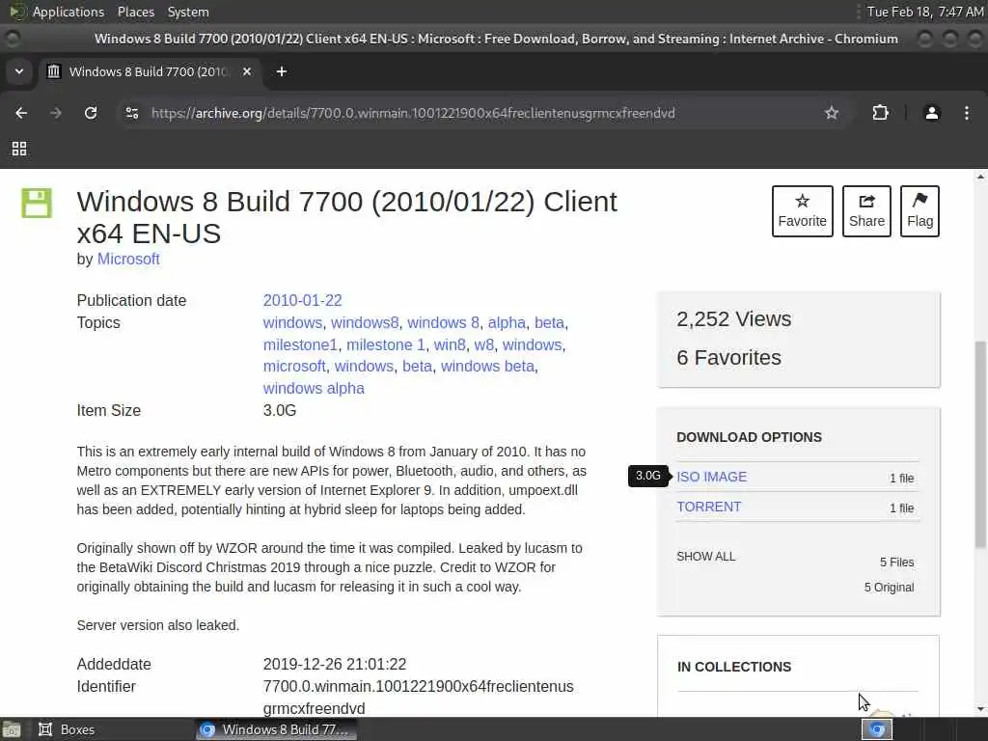Click the IN COLLECTIONS heading
The width and height of the screenshot is (988, 741).
pyautogui.click(x=734, y=667)
